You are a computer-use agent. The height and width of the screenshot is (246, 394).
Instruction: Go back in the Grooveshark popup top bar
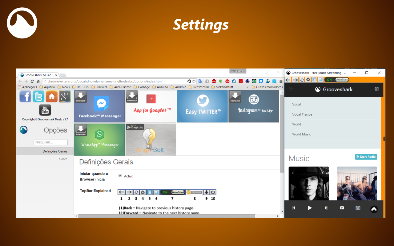coord(288,80)
